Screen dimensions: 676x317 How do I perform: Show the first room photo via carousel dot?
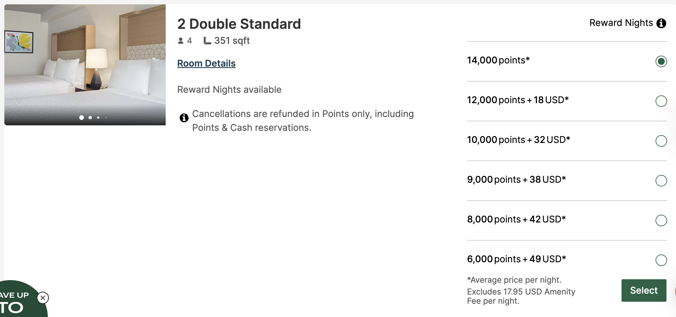pyautogui.click(x=82, y=118)
